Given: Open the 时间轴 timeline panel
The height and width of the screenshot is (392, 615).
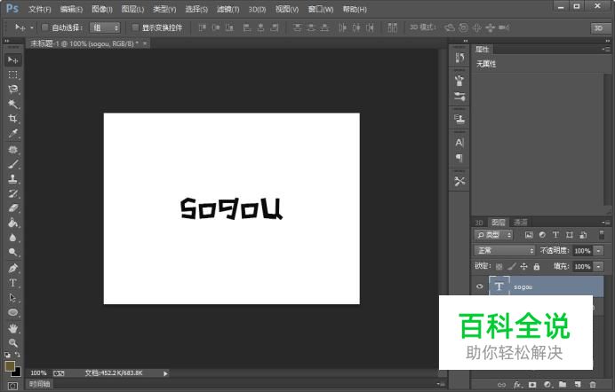Looking at the screenshot, I should [x=40, y=384].
